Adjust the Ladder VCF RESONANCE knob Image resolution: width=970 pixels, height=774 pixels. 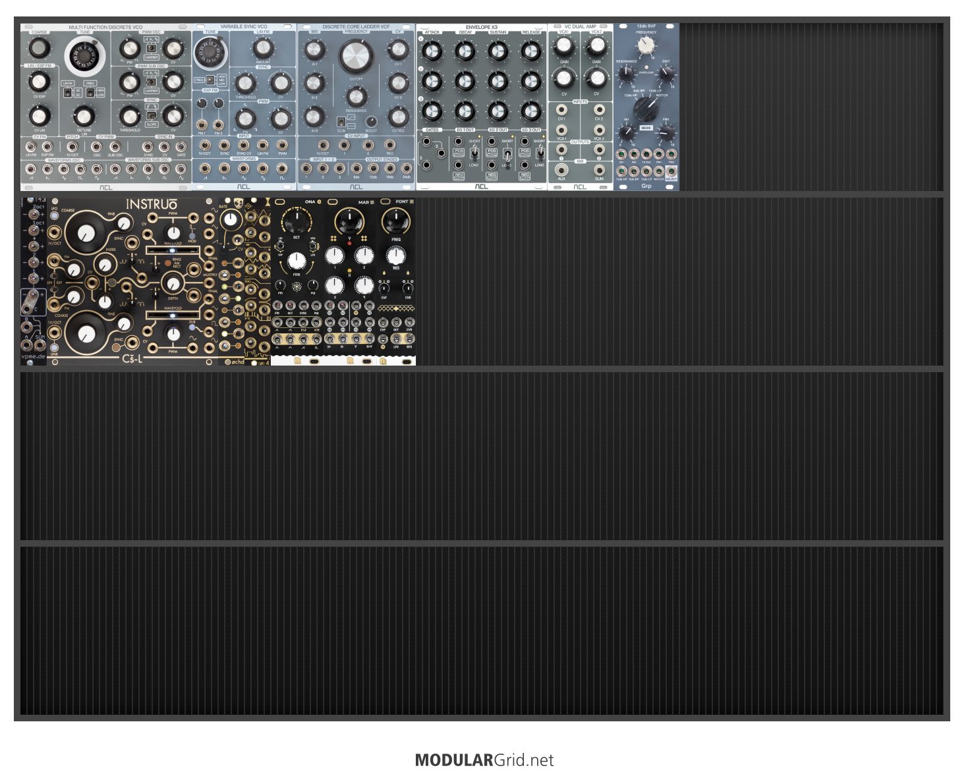click(x=356, y=97)
